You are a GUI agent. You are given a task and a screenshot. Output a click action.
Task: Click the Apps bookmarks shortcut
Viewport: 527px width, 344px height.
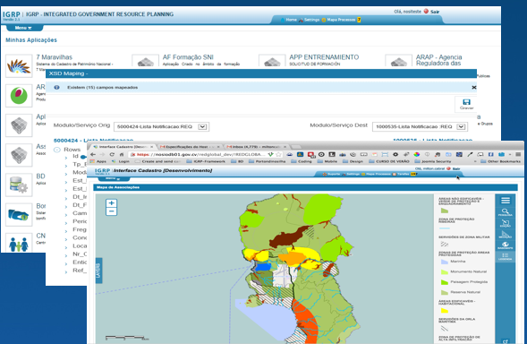pos(98,161)
